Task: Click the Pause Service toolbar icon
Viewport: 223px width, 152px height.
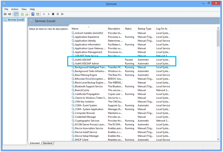Action: tap(58, 14)
